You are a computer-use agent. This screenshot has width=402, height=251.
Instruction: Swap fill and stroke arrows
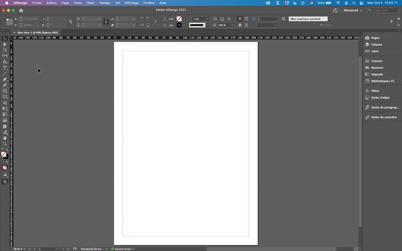click(x=7, y=150)
